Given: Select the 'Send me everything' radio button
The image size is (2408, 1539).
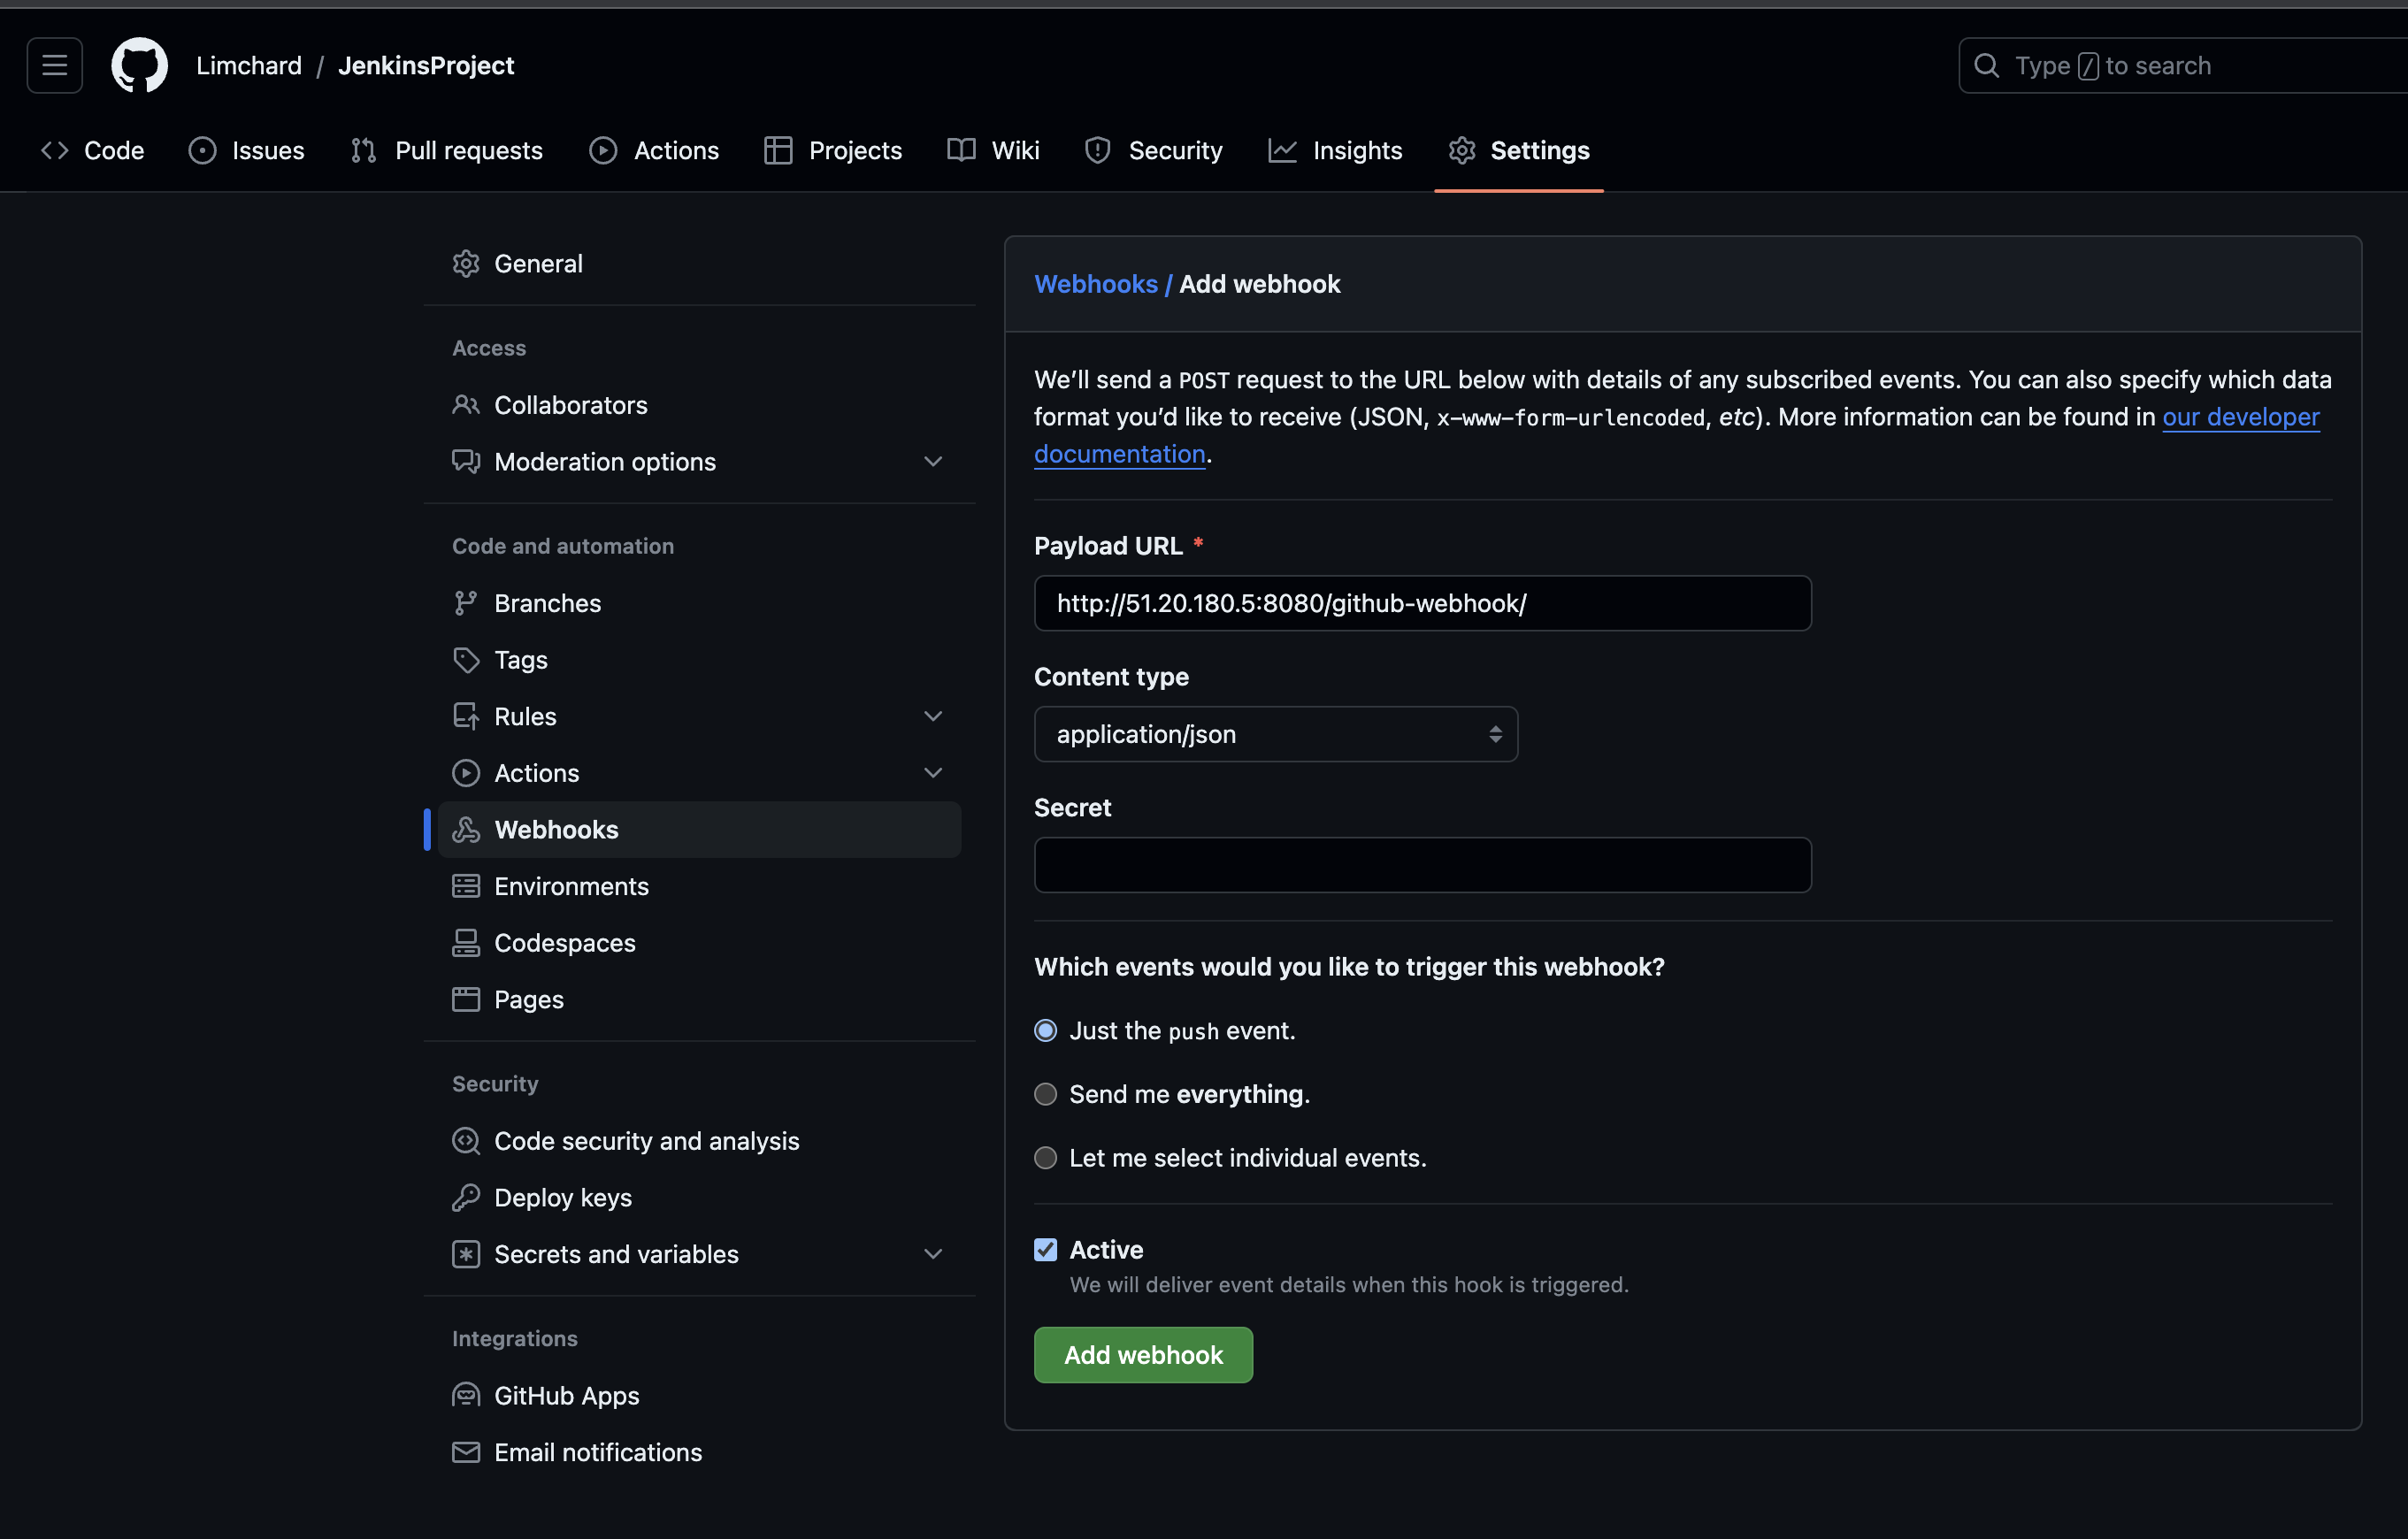Looking at the screenshot, I should pyautogui.click(x=1045, y=1094).
